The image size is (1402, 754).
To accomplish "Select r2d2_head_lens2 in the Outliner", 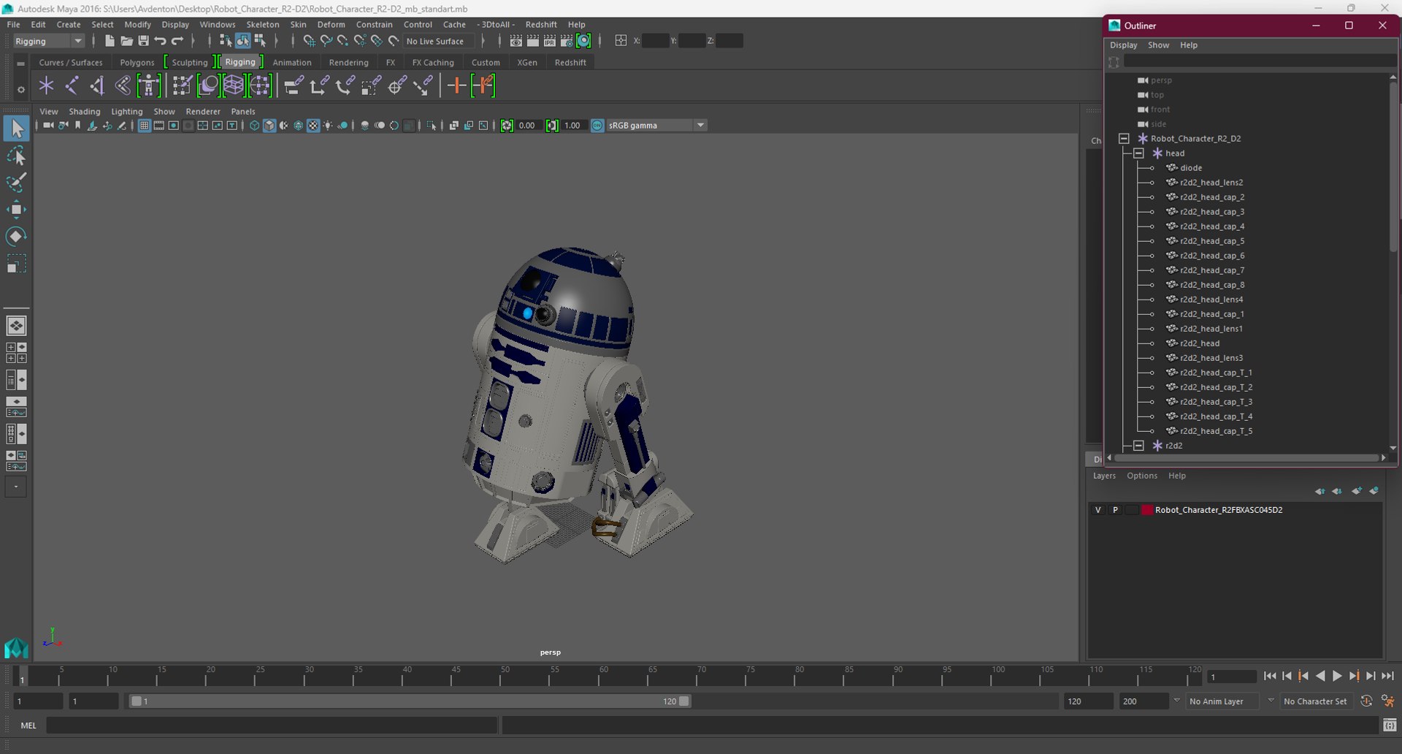I will 1211,183.
